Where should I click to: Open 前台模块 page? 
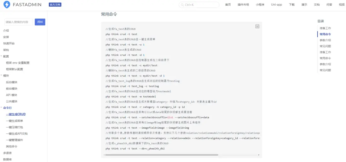pos(12,89)
